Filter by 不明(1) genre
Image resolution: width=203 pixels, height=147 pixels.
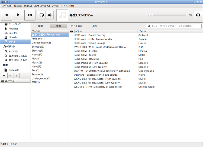pos(50,82)
